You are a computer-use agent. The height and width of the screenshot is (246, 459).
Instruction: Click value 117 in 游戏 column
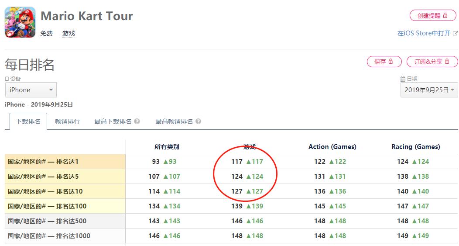pyautogui.click(x=237, y=162)
